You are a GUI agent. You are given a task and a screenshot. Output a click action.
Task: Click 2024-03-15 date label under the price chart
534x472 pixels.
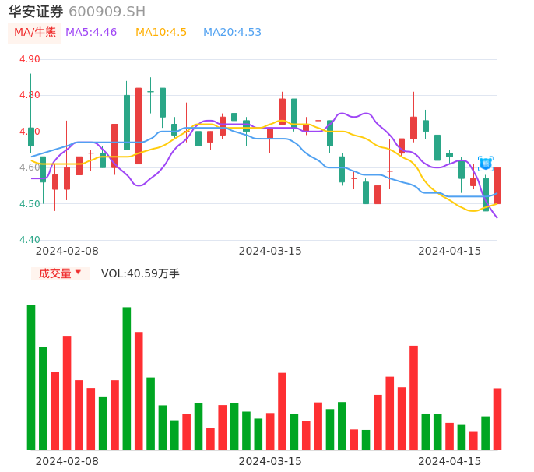pyautogui.click(x=270, y=251)
